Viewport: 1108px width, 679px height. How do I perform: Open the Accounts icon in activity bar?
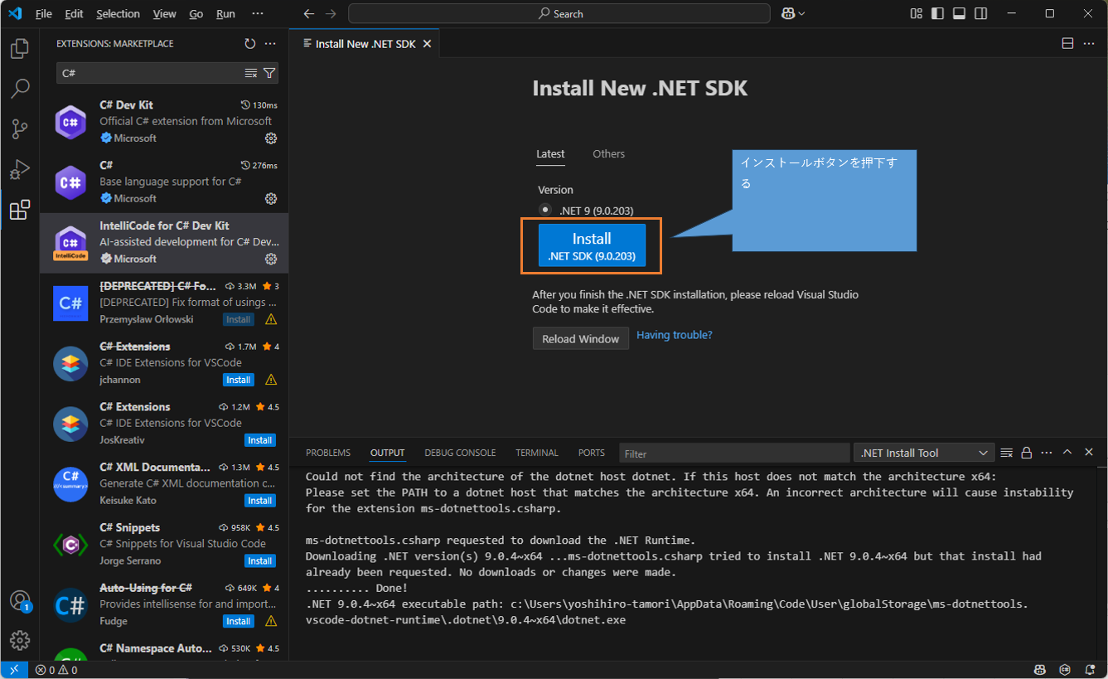(x=20, y=601)
